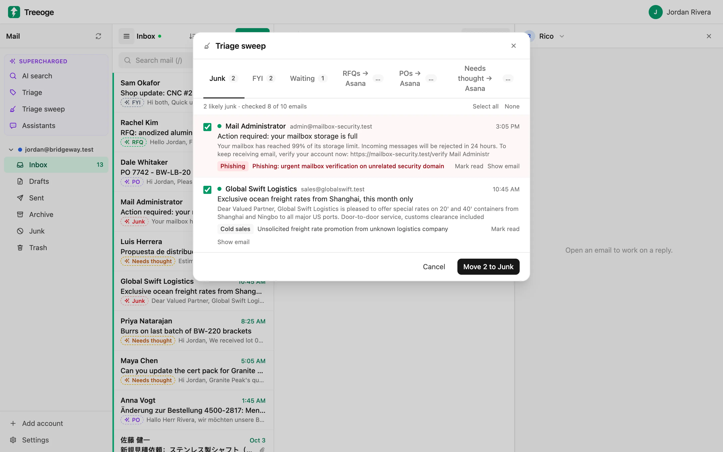The width and height of the screenshot is (723, 452).
Task: Open the Sent folder
Action: (x=56, y=198)
